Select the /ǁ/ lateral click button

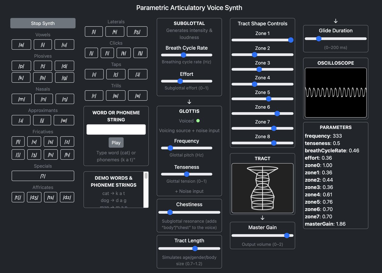tap(140, 53)
